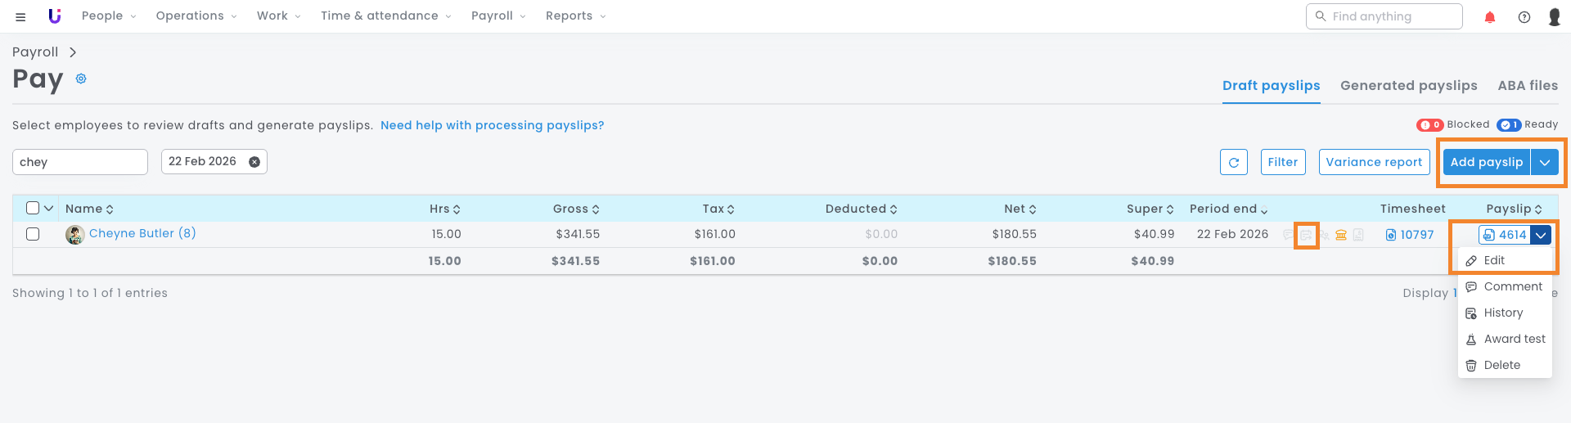Open Cheyne Butler's employee link

tap(142, 233)
